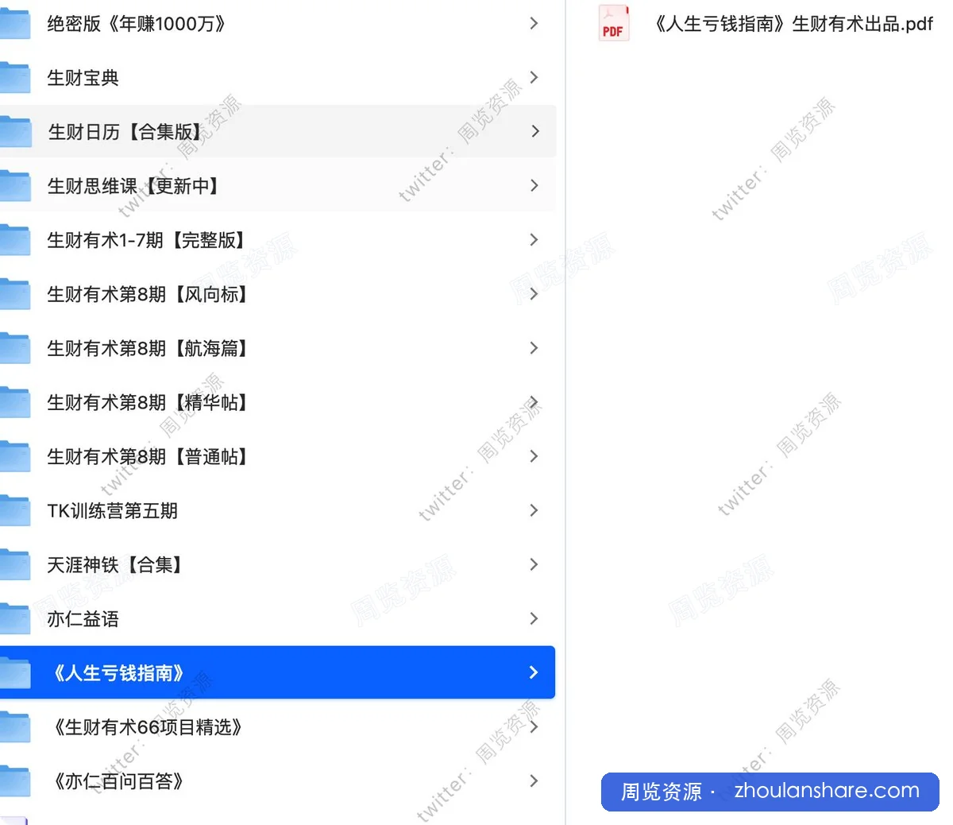Click folder icon for 生财有术第8期【精华帖】
The height and width of the screenshot is (825, 953).
pyautogui.click(x=15, y=402)
